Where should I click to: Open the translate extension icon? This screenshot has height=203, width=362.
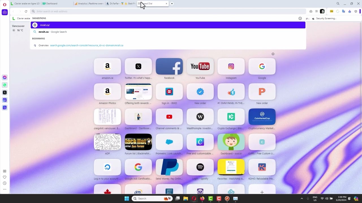(344, 11)
